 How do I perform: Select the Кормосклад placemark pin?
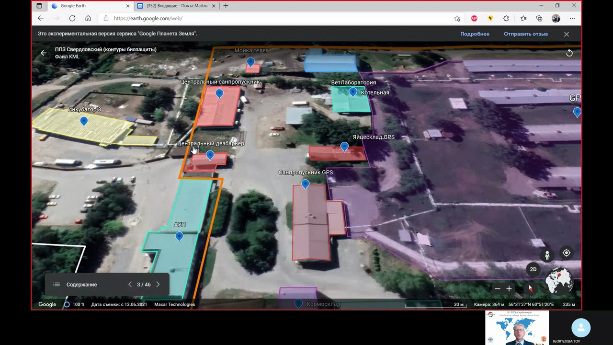[x=298, y=304]
